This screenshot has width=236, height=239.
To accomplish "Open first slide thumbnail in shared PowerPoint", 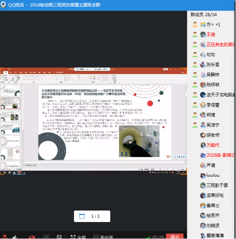I will [x=10, y=91].
